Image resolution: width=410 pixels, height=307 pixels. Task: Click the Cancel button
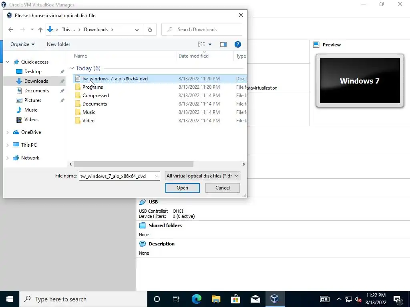click(x=222, y=188)
